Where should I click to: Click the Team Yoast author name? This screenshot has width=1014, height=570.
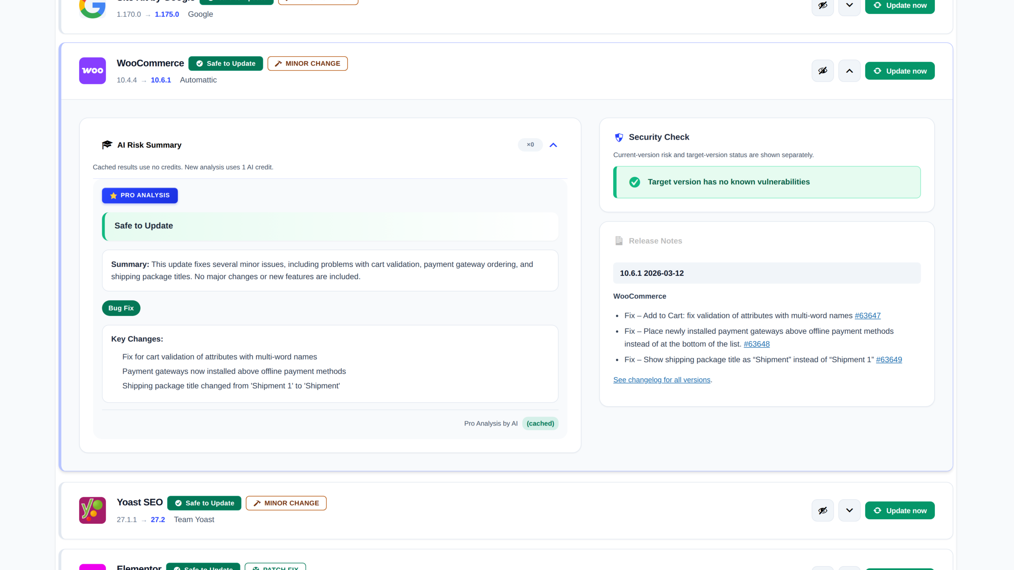pos(194,520)
